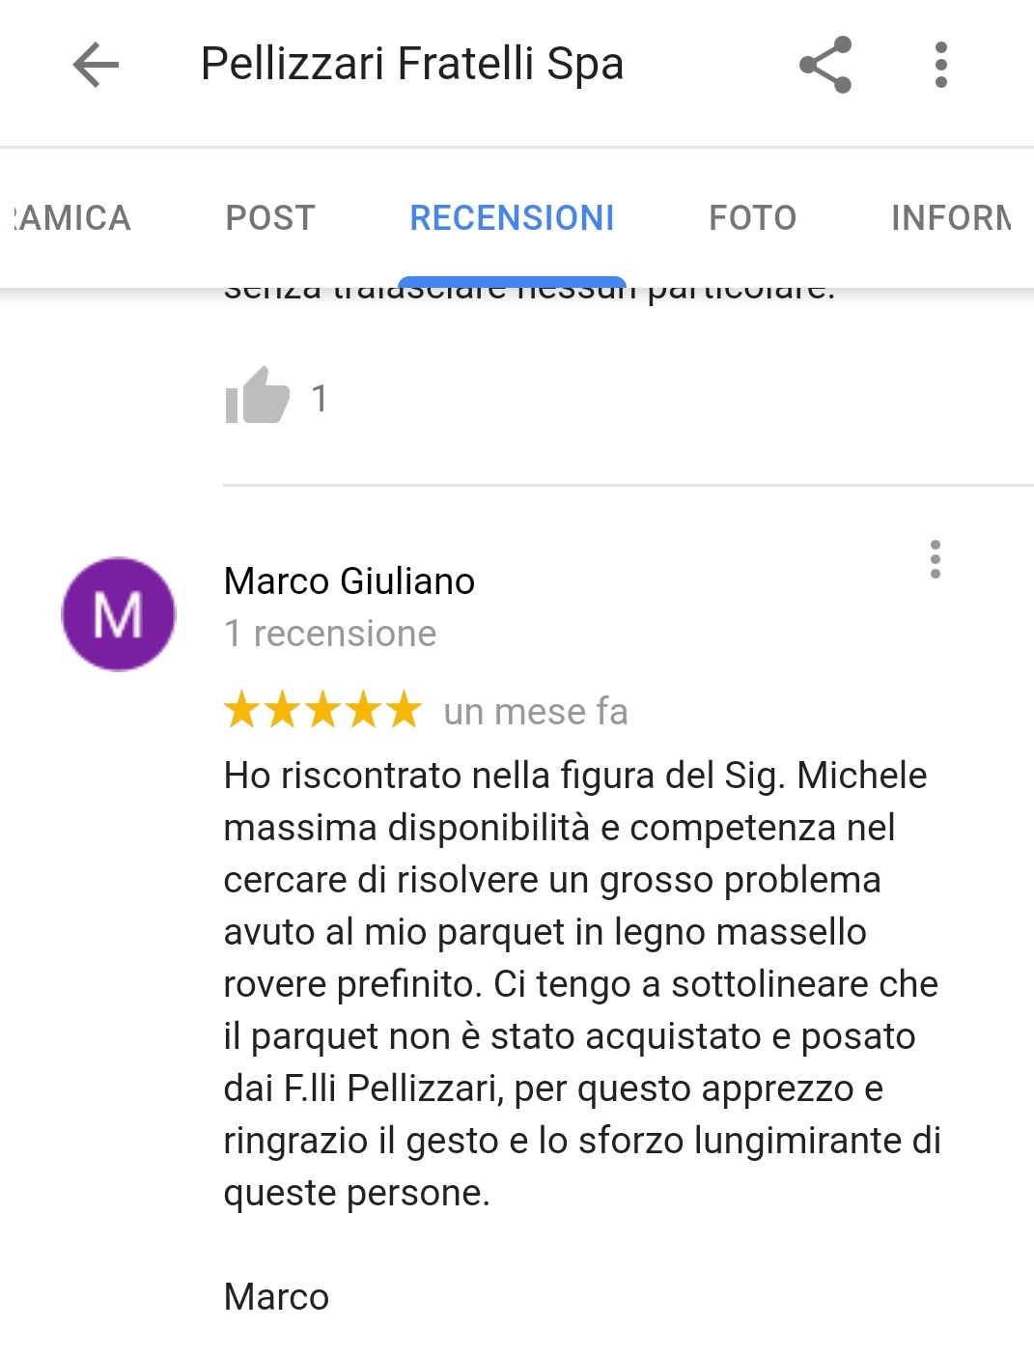The width and height of the screenshot is (1034, 1357).
Task: Open Marco Giuliano's purple M avatar
Action: click(x=119, y=614)
